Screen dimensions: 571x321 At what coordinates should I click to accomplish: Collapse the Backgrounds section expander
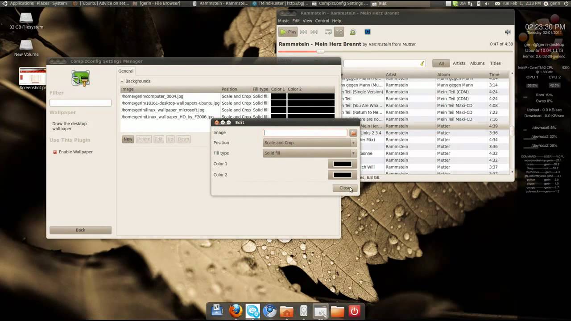122,81
